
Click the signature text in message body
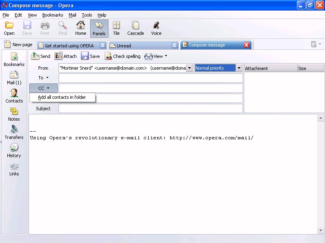(141, 138)
